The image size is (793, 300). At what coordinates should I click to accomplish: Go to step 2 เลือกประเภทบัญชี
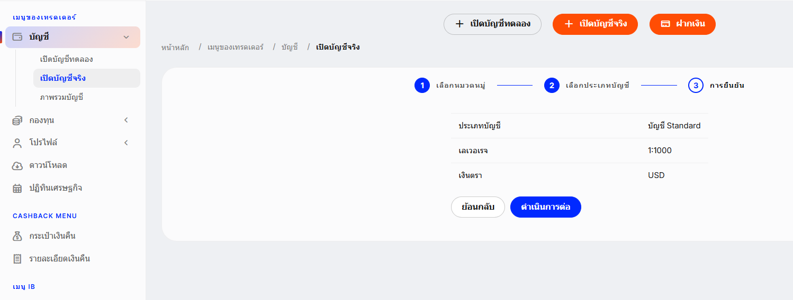pos(587,85)
